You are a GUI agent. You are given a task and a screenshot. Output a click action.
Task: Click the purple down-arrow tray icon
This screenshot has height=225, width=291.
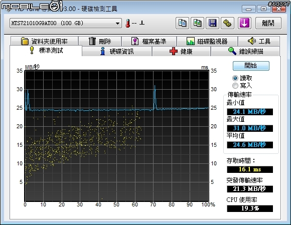point(244,23)
